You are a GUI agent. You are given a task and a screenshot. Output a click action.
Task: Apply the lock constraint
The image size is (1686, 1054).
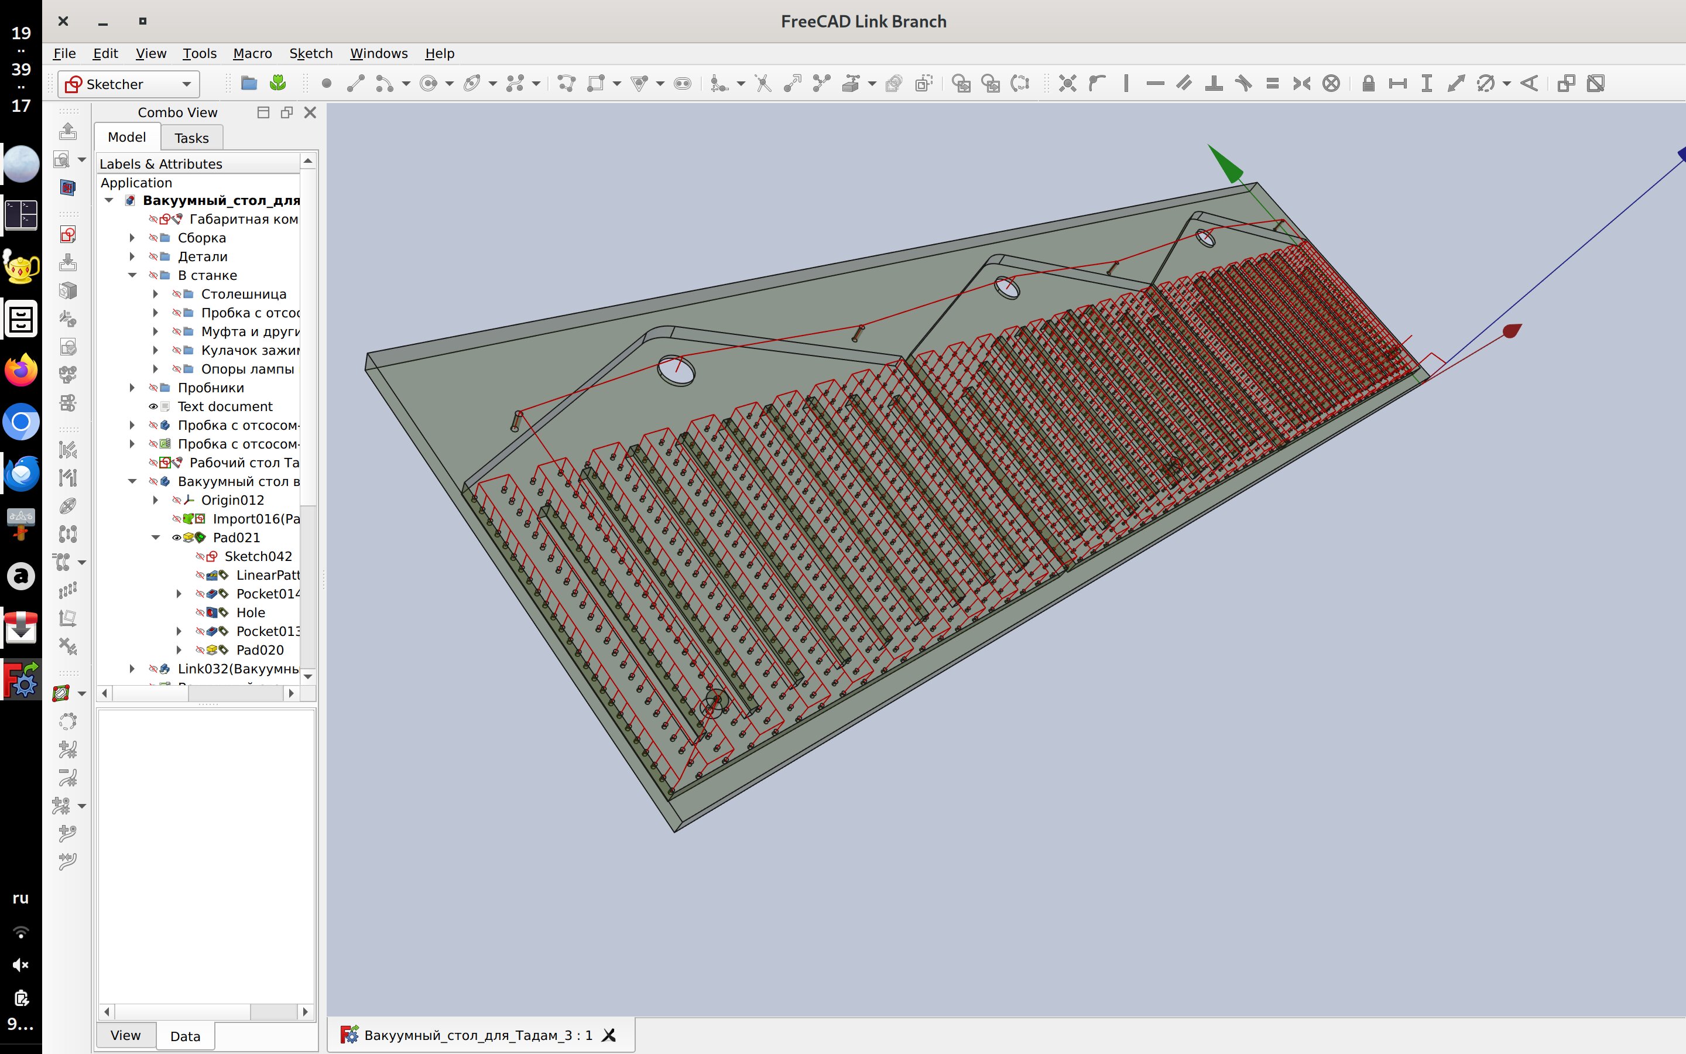click(x=1368, y=84)
